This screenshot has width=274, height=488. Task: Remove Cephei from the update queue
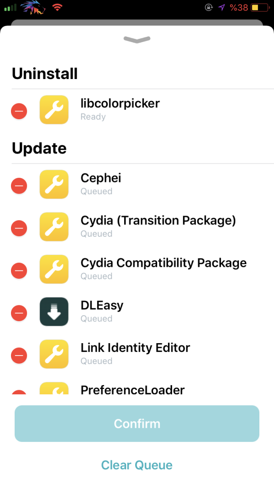coord(19,186)
